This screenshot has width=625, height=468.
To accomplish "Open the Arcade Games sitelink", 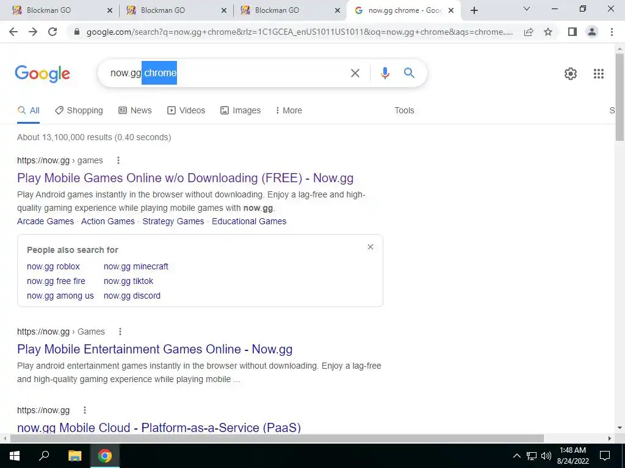I will point(45,221).
